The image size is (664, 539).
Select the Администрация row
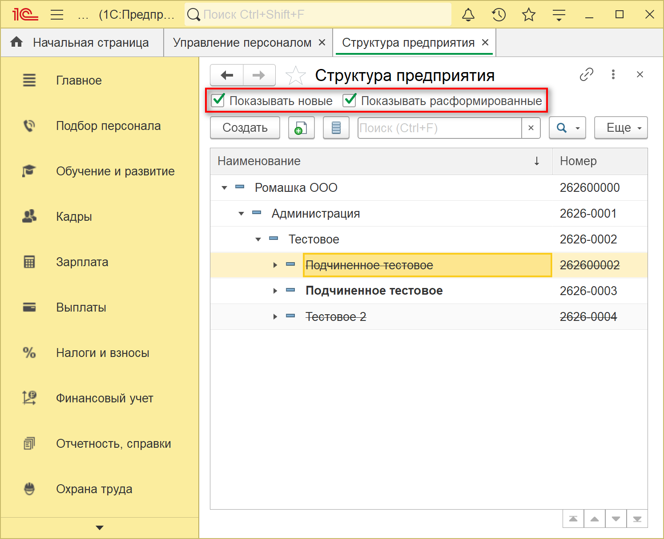(316, 214)
